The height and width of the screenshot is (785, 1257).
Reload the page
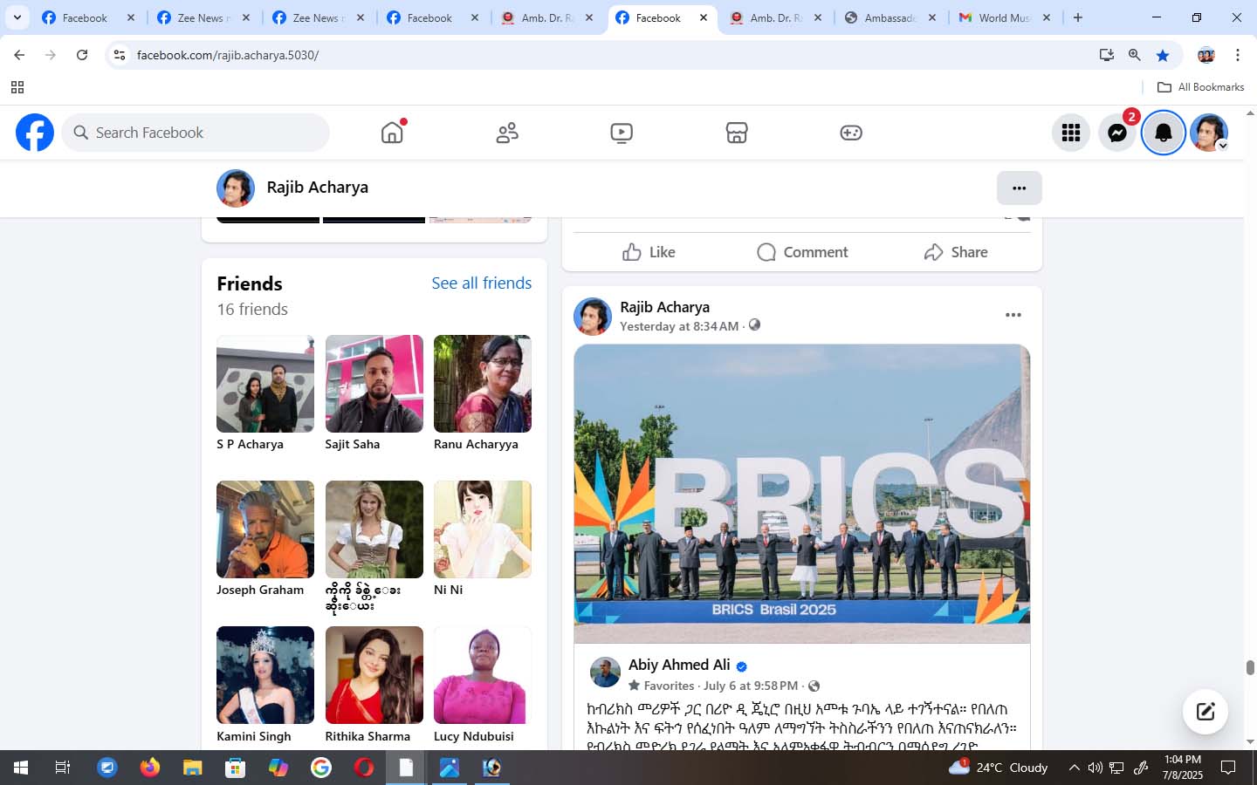(82, 55)
